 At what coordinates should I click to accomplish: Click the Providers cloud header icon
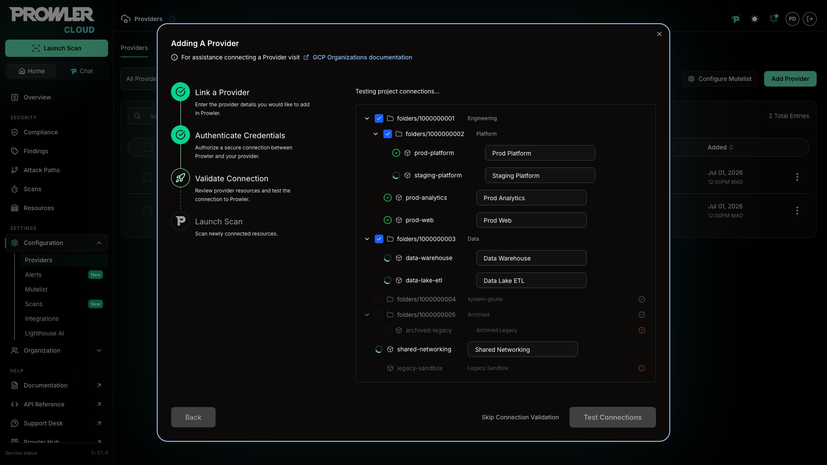126,19
